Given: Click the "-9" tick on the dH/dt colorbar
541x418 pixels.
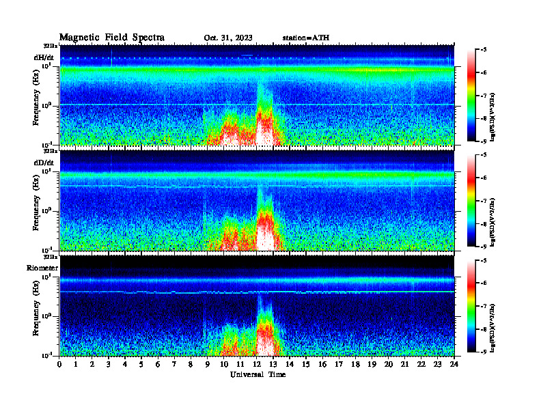Looking at the screenshot, I should pos(484,141).
